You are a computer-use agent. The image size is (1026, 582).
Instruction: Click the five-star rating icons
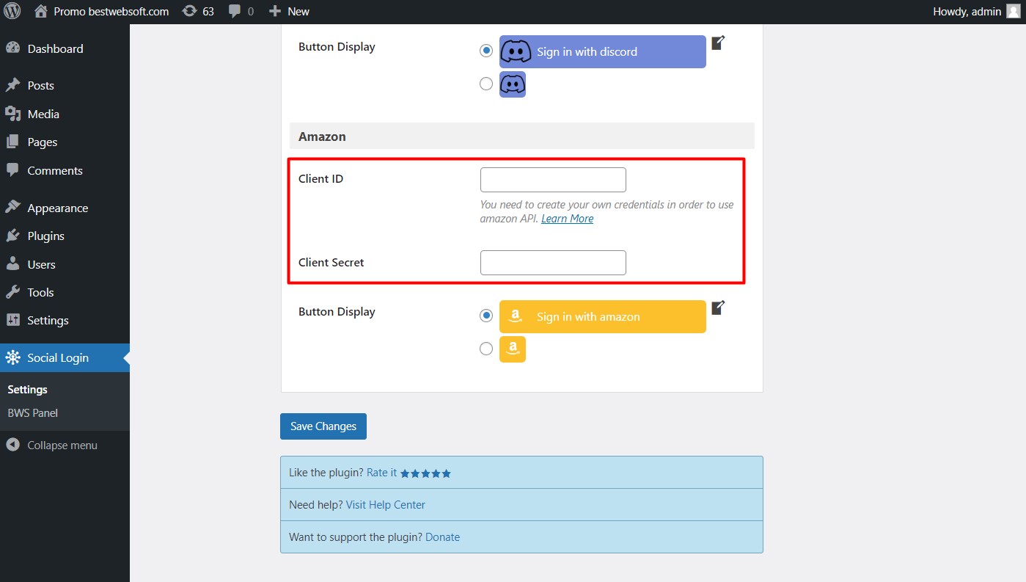coord(425,473)
